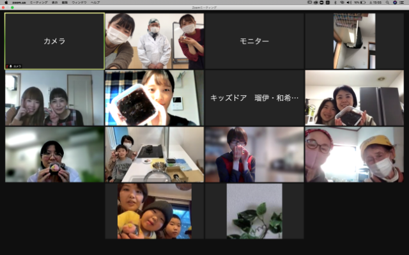The image size is (409, 255).
Task: Open the Wi-Fi status menu
Action: coord(342,3)
